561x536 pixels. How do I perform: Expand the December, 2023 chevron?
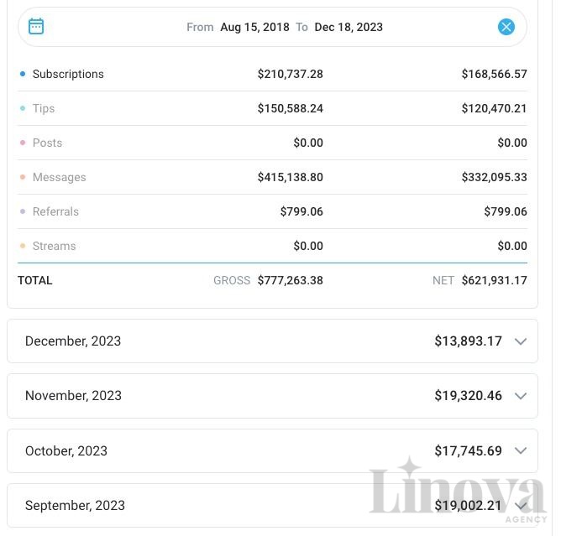coord(521,341)
